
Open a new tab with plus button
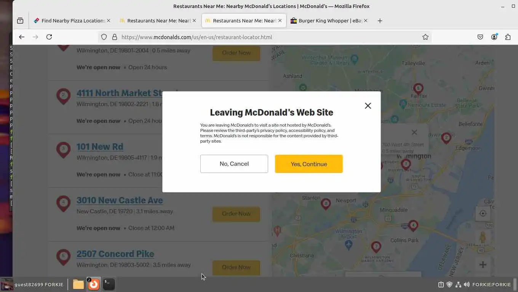(380, 21)
